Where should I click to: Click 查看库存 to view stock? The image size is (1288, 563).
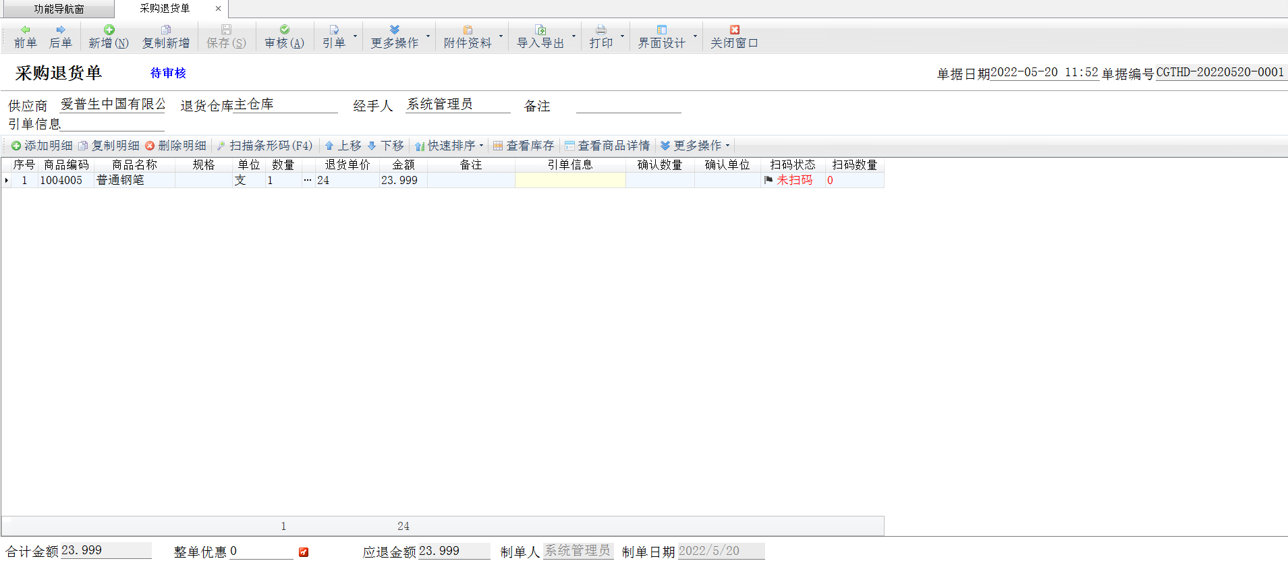coord(524,146)
